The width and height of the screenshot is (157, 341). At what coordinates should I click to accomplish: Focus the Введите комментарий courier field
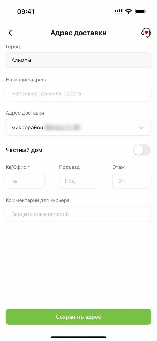[78, 214]
